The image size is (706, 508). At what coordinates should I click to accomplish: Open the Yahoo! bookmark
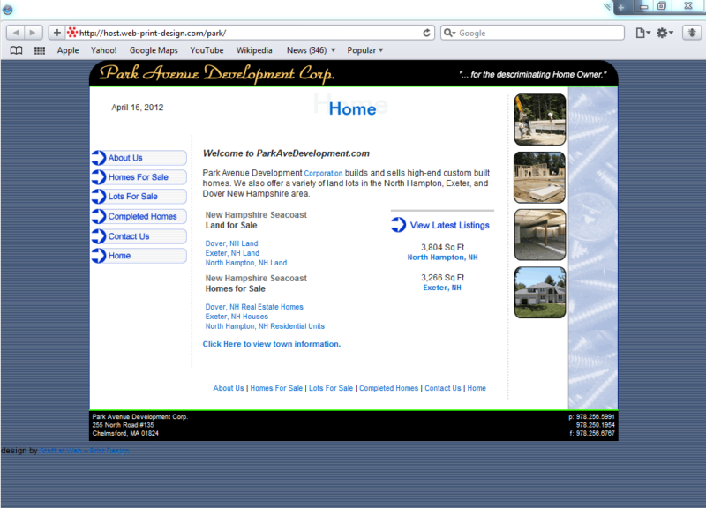coord(103,50)
